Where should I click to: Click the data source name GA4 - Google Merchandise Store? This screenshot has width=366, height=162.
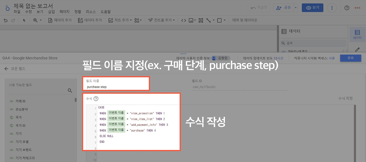click(x=30, y=58)
